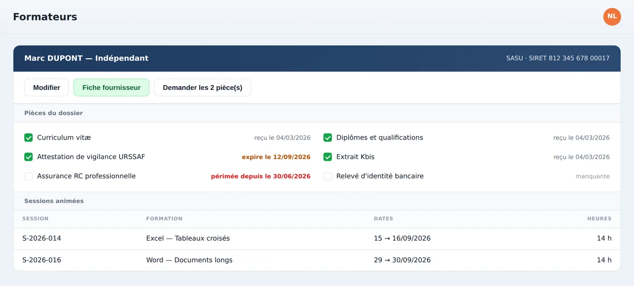
Task: Click the name Marc DUPONT — Indépendant
Action: (86, 58)
